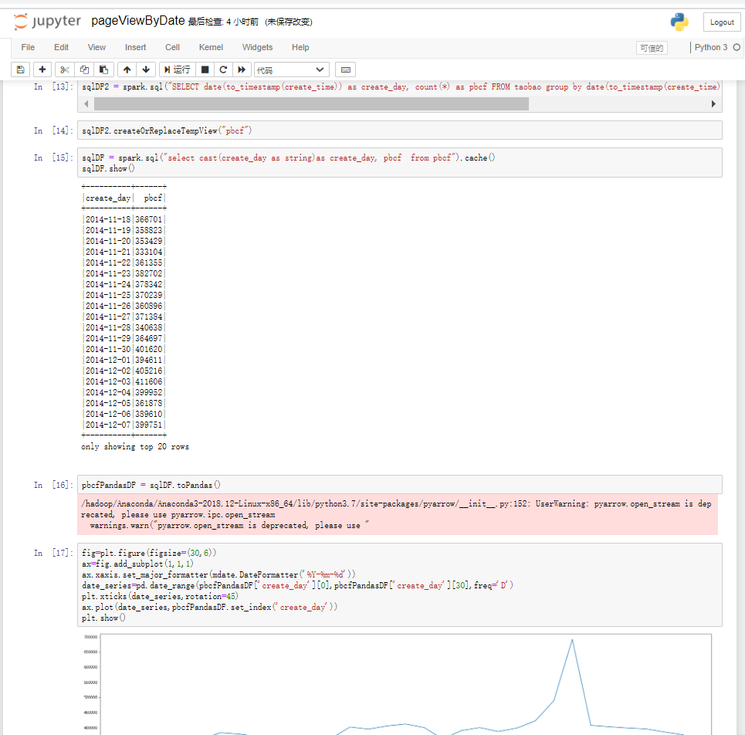
Task: Open the Edit menu
Action: click(61, 48)
